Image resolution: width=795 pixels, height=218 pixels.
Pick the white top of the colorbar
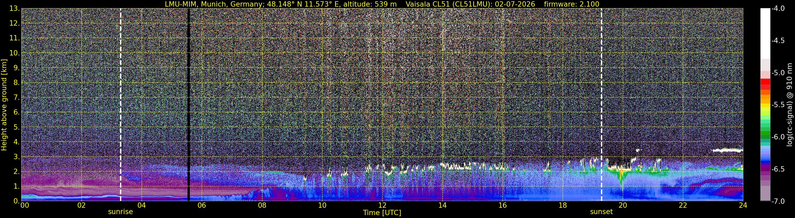765,33
